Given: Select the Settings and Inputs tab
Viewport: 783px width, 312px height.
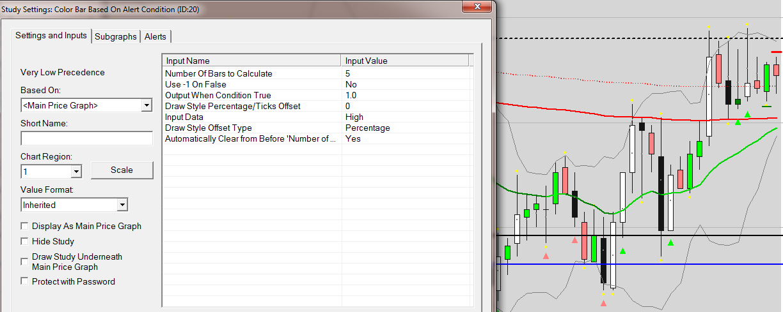Looking at the screenshot, I should 51,36.
